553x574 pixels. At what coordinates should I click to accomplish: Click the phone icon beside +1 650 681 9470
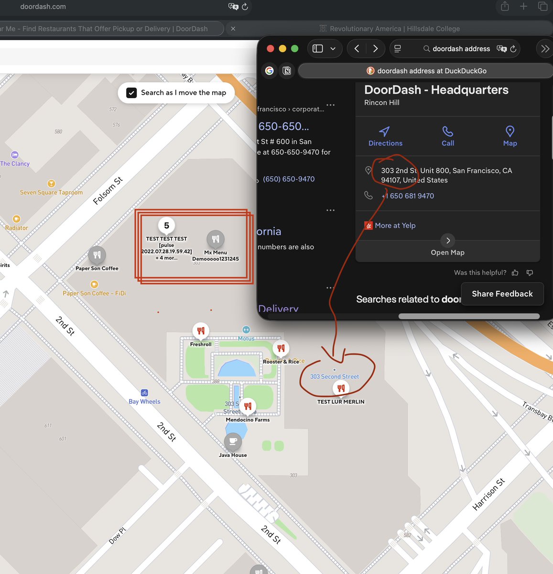coord(369,195)
